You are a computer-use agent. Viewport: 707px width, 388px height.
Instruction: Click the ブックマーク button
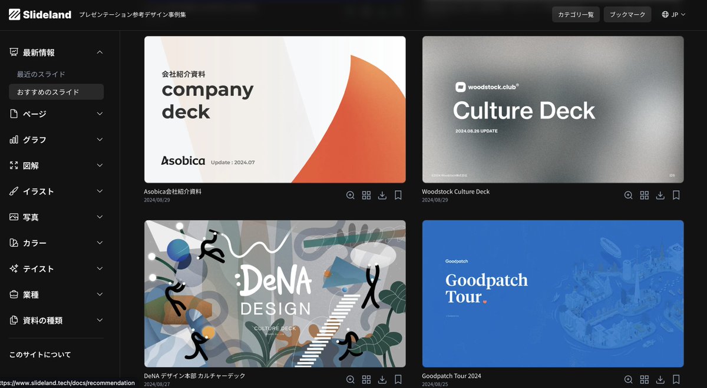pyautogui.click(x=627, y=15)
